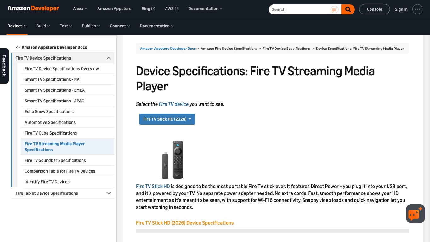This screenshot has height=242, width=430.
Task: Open the AI search assistant icon in search box
Action: 334,9
